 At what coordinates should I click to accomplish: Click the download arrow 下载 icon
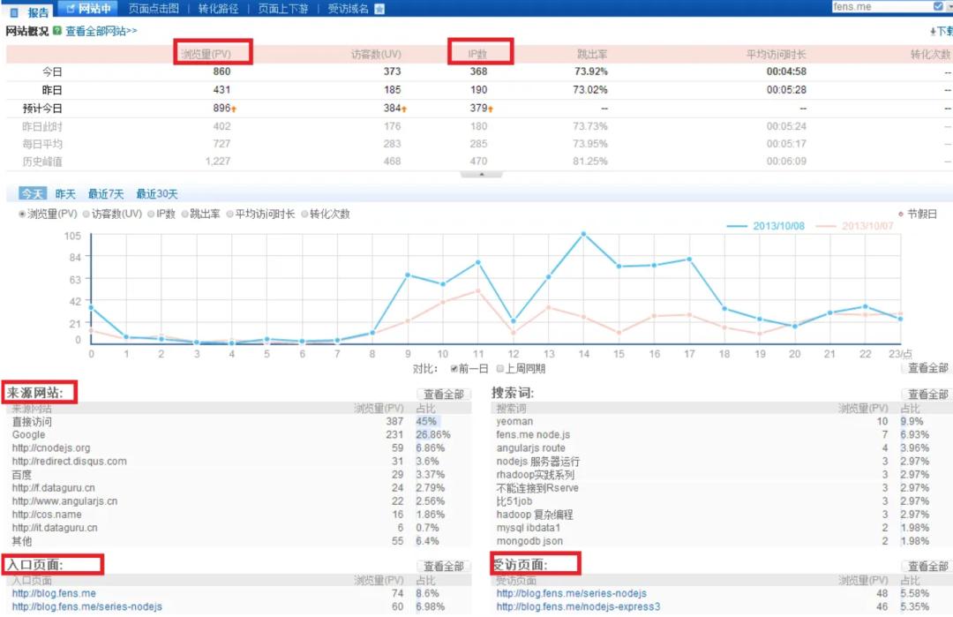point(934,31)
